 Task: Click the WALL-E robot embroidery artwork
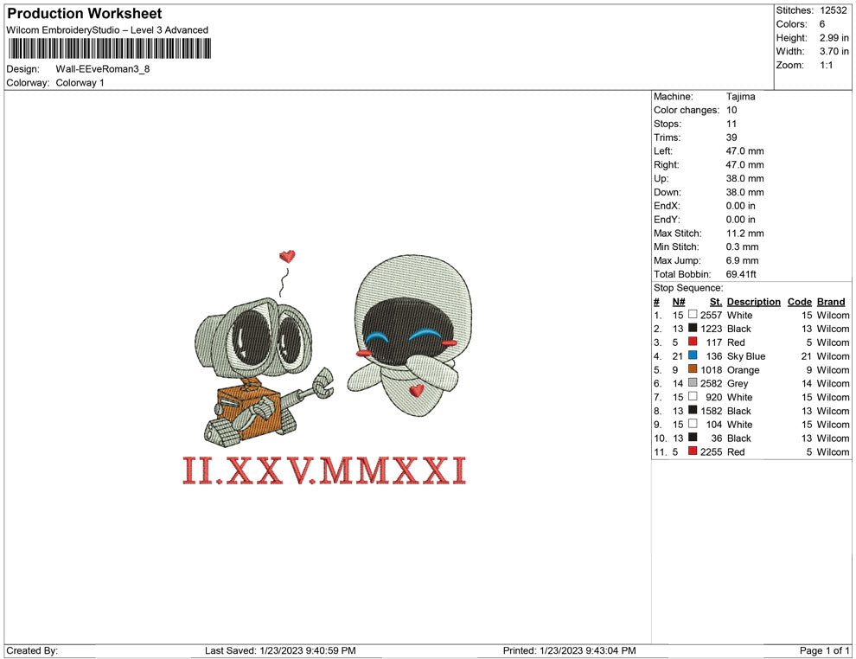coord(264,371)
